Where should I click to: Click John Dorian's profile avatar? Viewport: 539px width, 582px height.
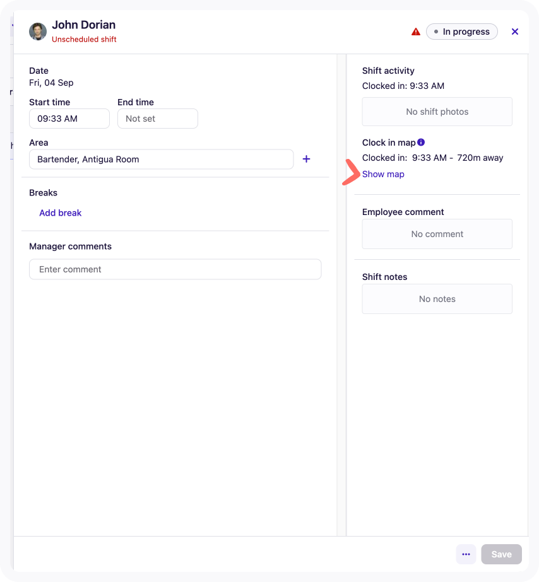coord(38,32)
